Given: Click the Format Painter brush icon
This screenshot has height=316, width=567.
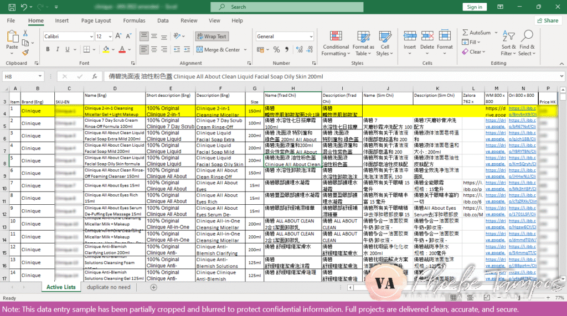Looking at the screenshot, I should coord(25,53).
